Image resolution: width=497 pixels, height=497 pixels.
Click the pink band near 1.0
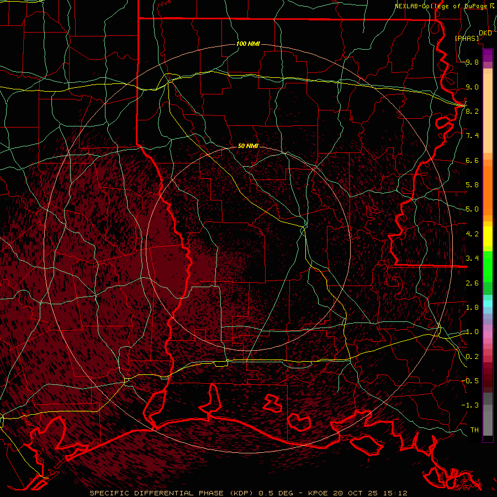click(488, 335)
